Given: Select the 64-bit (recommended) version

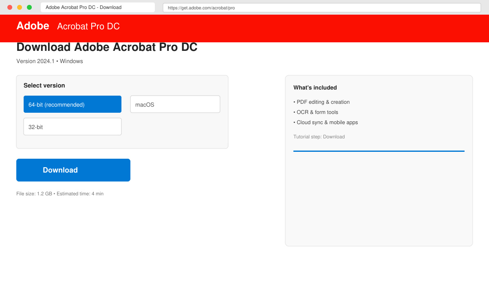Looking at the screenshot, I should (x=73, y=104).
